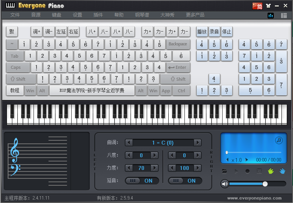This screenshot has height=203, width=293.
Task: Open the 帮助 menu
Action: tap(119, 15)
